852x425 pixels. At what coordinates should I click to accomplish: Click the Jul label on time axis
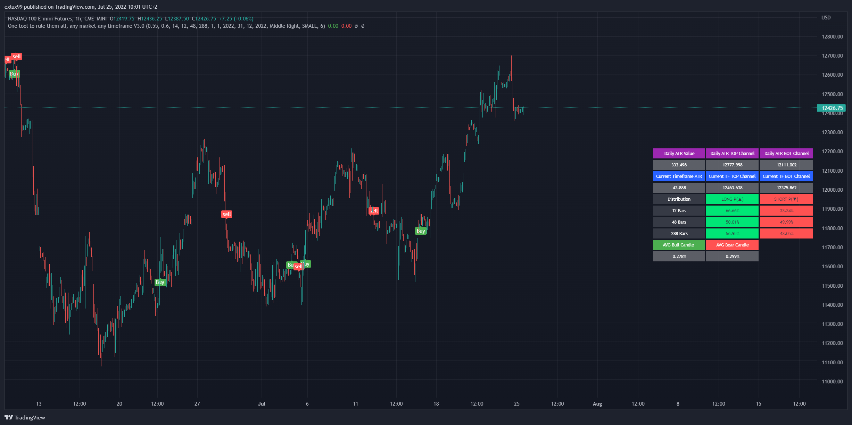point(262,404)
